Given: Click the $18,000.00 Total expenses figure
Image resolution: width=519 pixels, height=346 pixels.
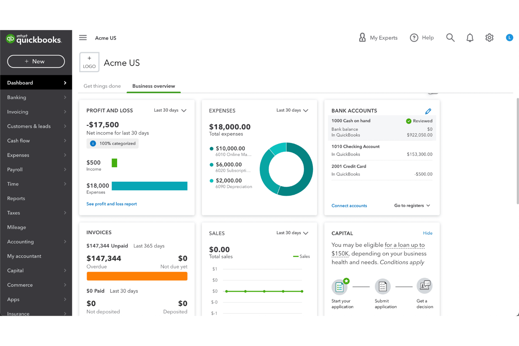Looking at the screenshot, I should (230, 127).
